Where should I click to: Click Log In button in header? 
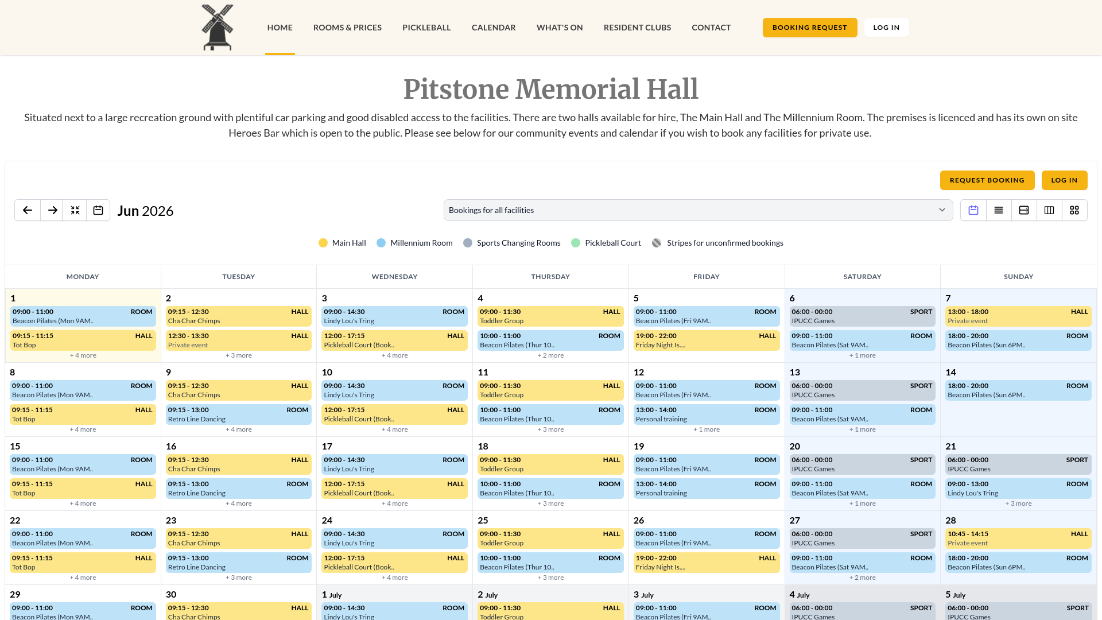pos(886,28)
